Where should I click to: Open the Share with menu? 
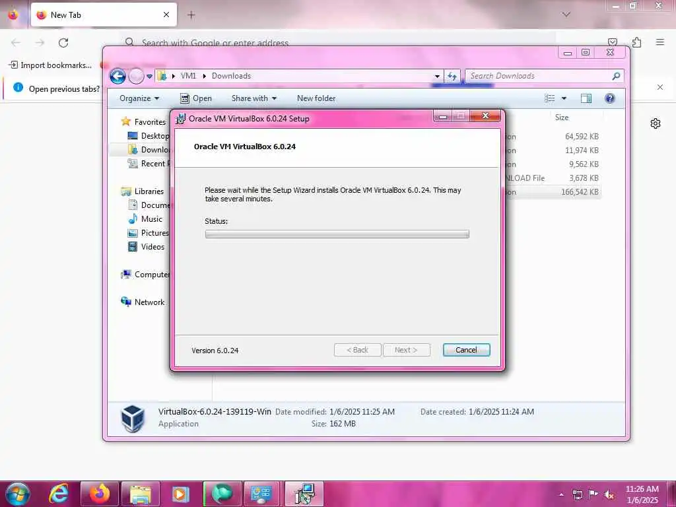(254, 98)
